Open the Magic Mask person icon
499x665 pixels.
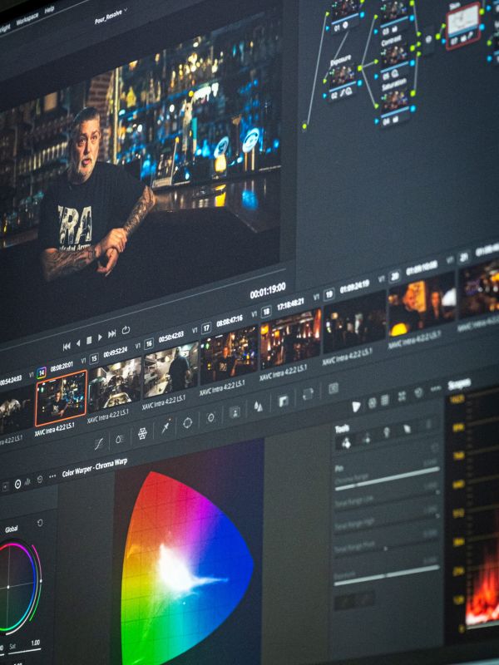(235, 411)
